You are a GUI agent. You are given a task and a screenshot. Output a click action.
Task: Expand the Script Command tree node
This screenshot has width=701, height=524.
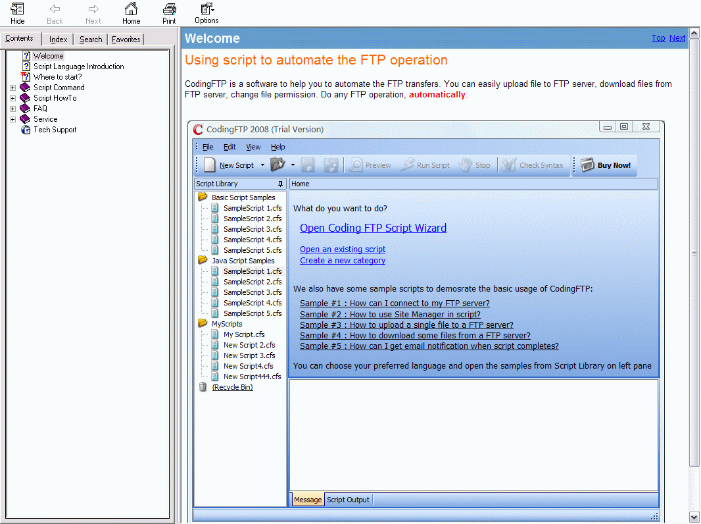(x=12, y=87)
